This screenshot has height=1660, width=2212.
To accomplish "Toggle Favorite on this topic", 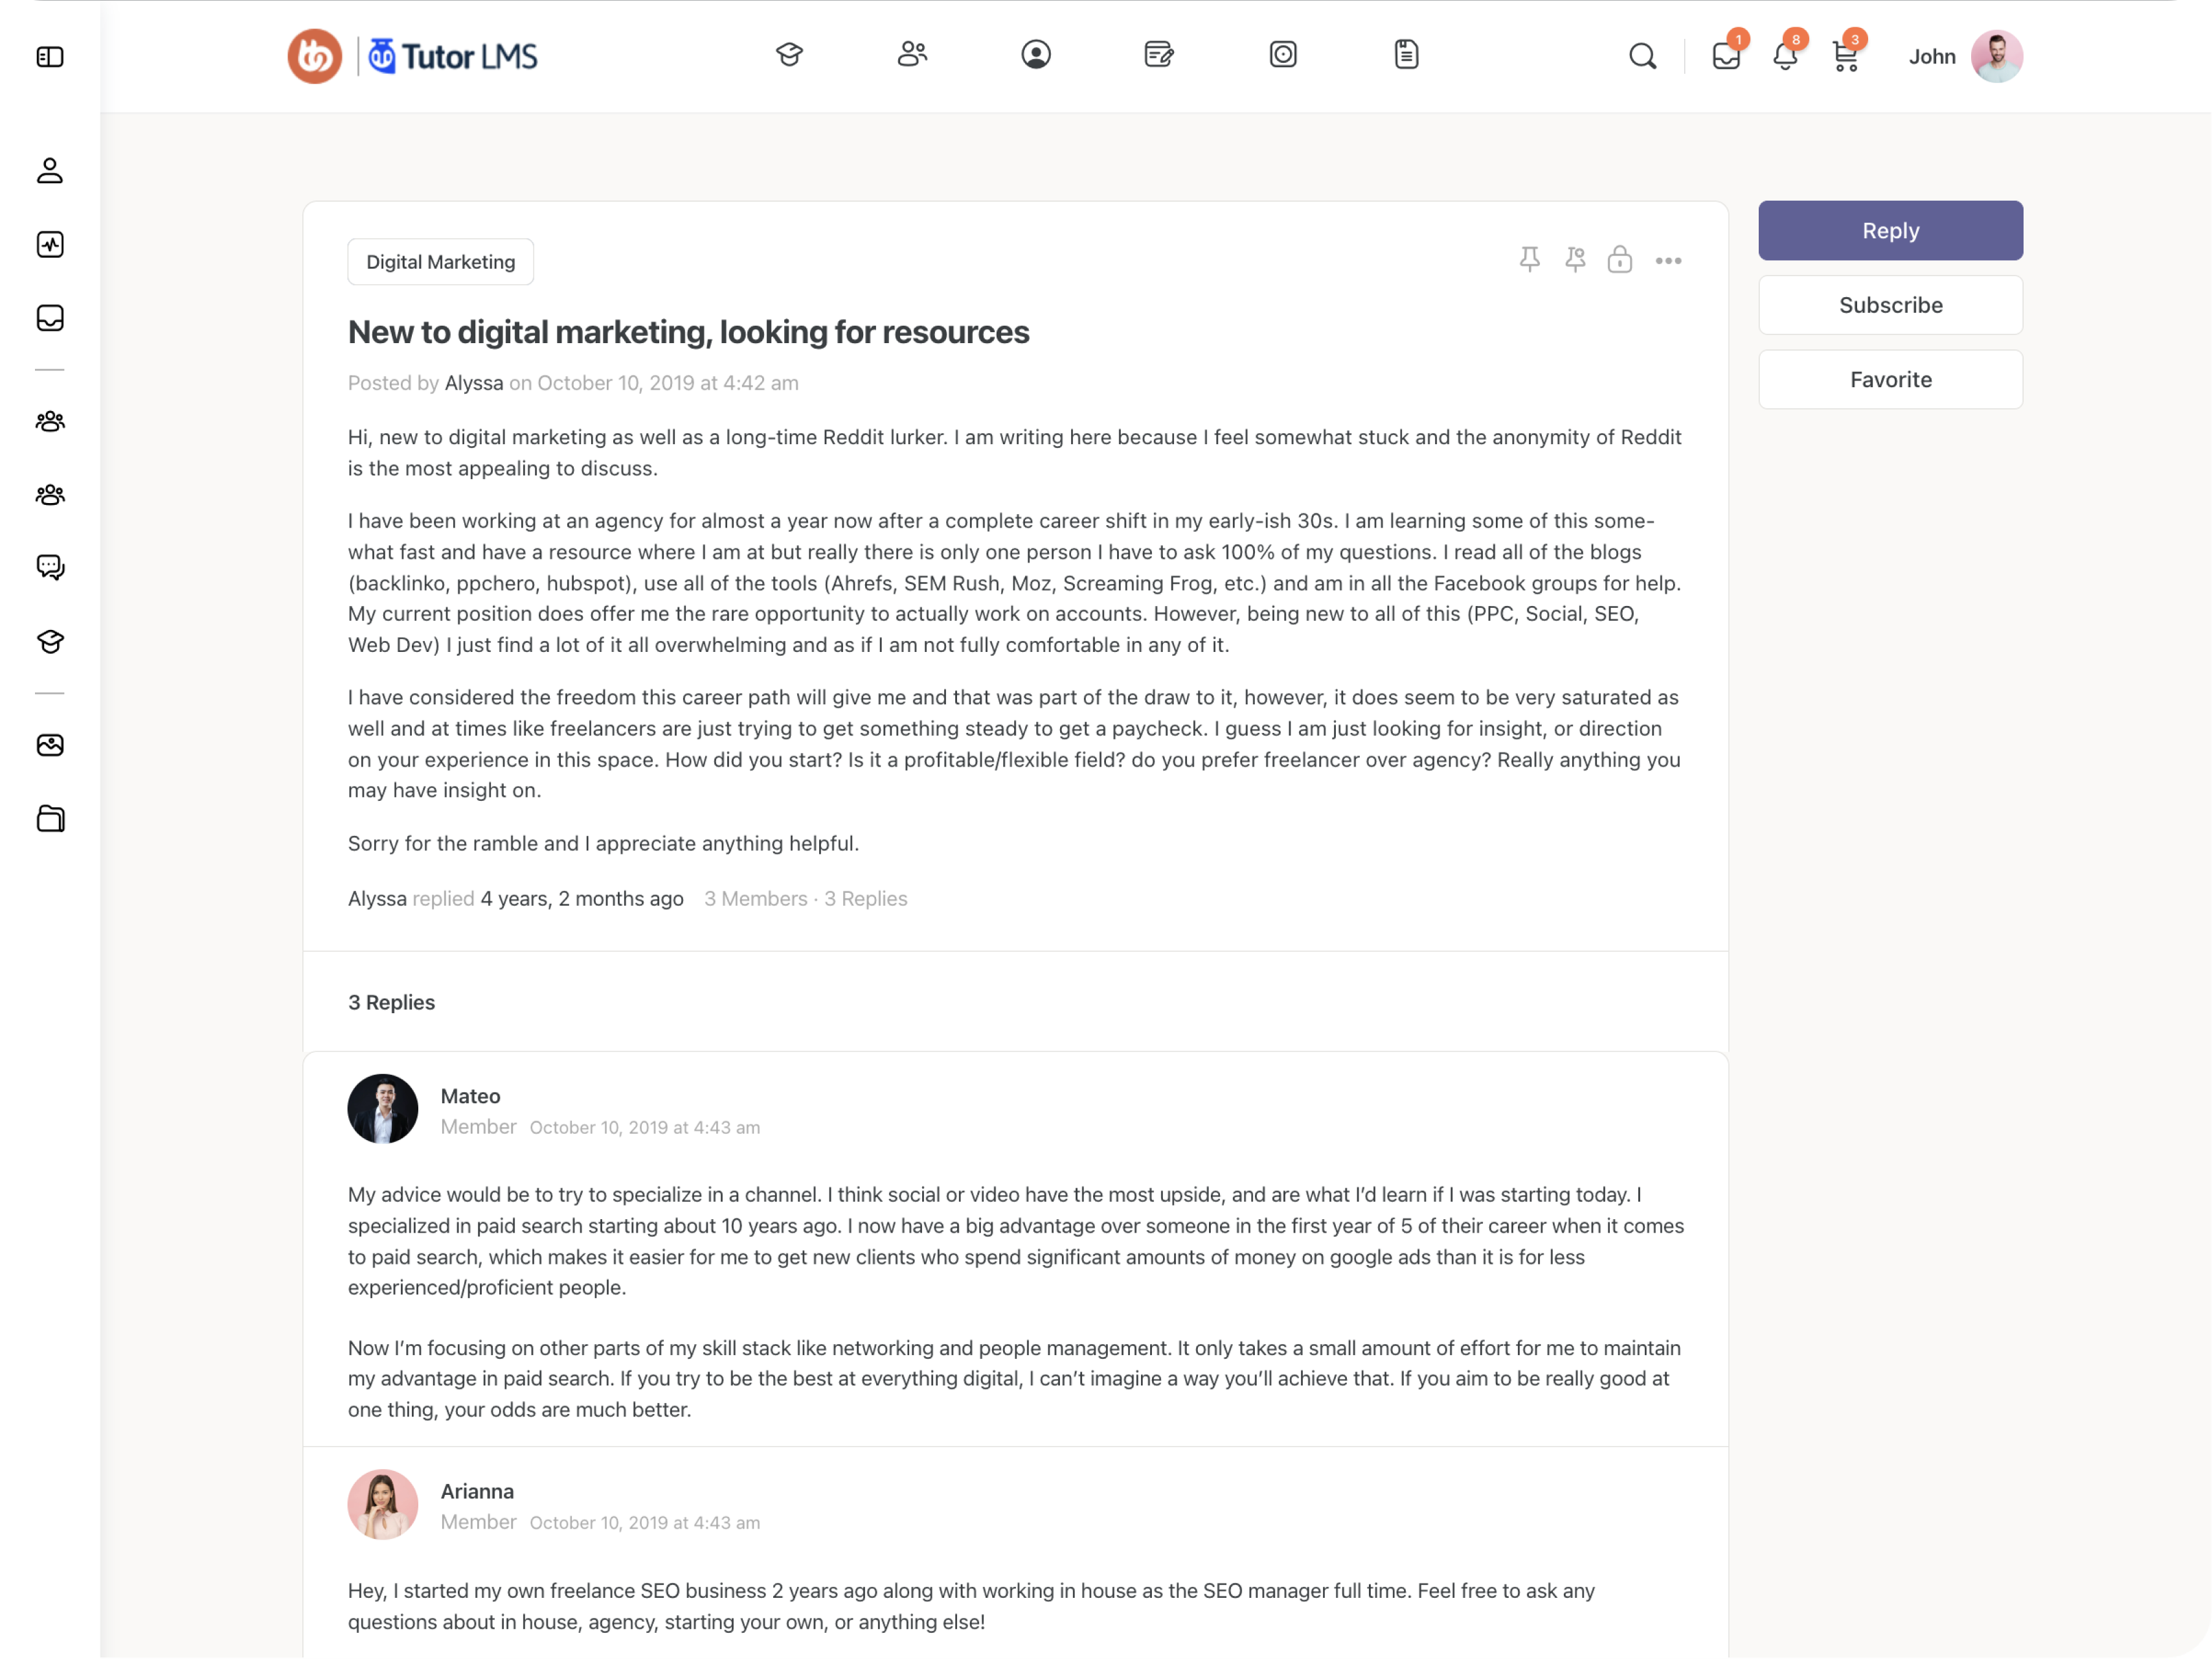I will 1890,379.
